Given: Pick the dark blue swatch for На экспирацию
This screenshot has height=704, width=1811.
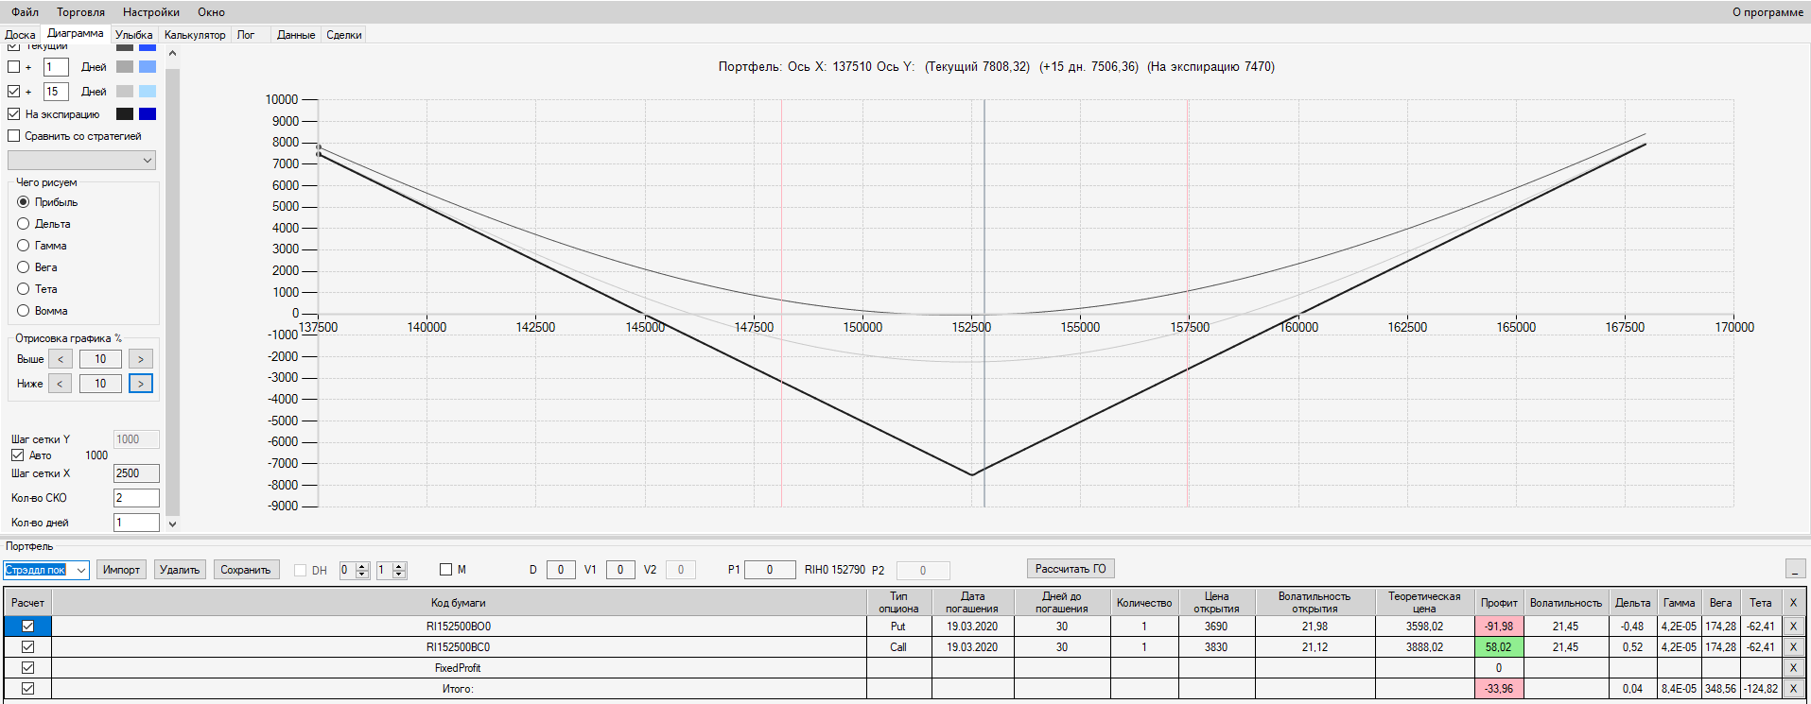Looking at the screenshot, I should tap(148, 114).
